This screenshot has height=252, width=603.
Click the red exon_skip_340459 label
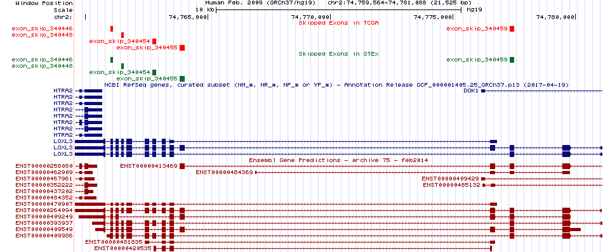pos(477,28)
